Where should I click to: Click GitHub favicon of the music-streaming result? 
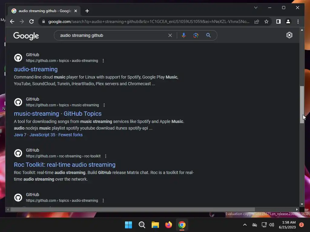18,102
